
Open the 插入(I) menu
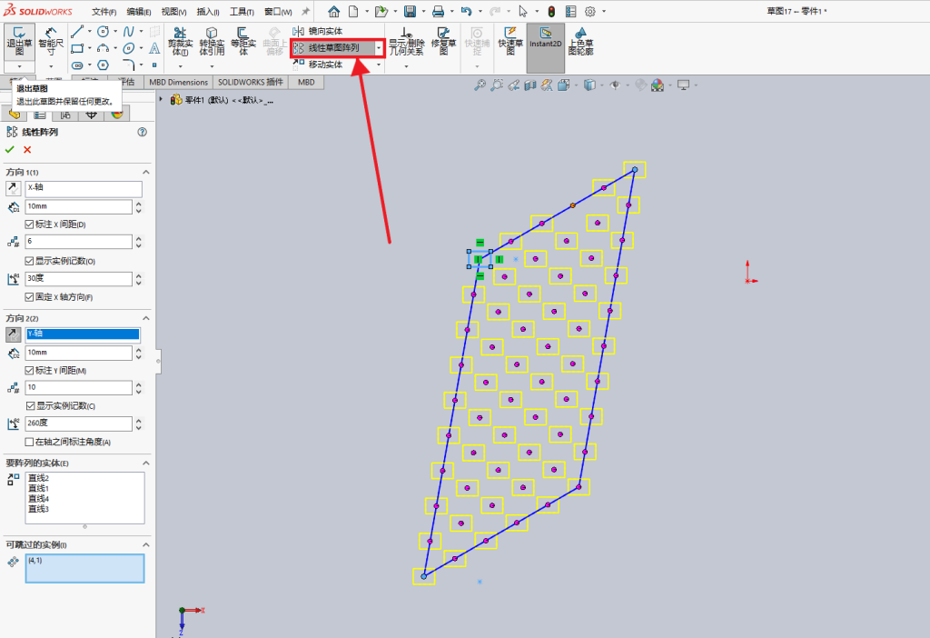coord(208,12)
